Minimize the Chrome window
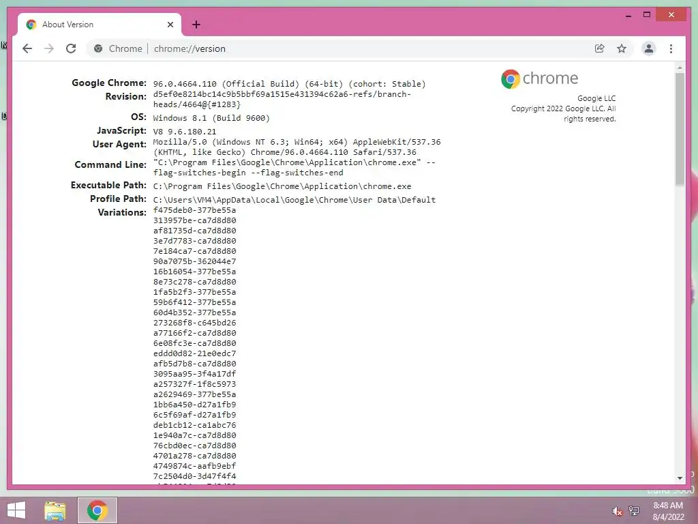 pos(628,16)
